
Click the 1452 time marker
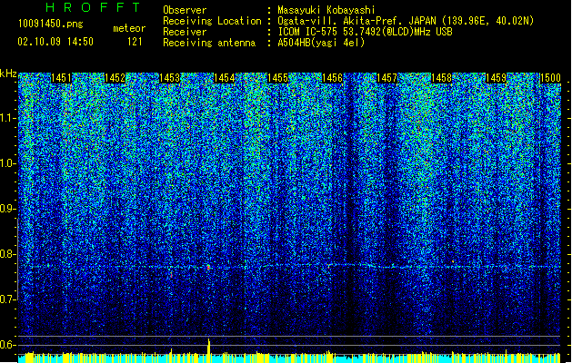[x=115, y=78]
